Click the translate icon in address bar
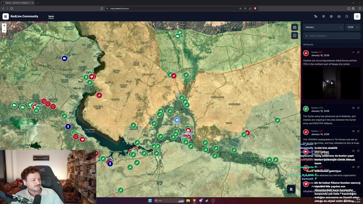The height and width of the screenshot is (204, 363). click(x=240, y=8)
